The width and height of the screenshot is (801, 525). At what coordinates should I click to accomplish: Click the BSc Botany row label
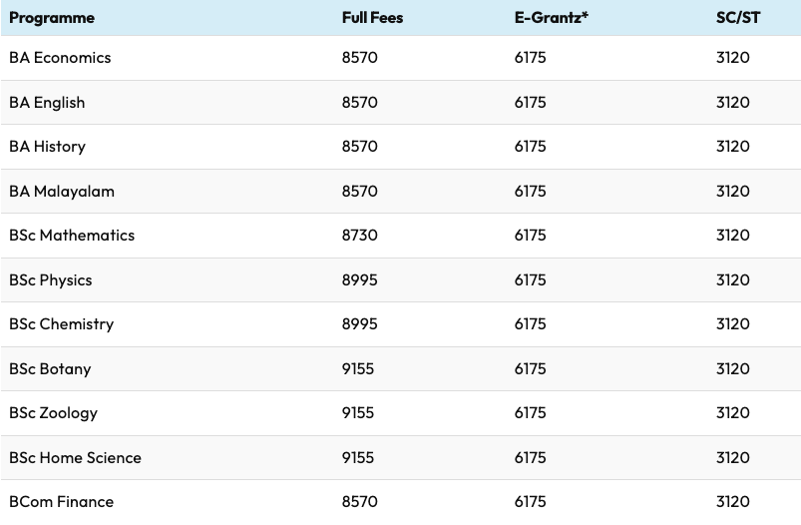click(50, 369)
